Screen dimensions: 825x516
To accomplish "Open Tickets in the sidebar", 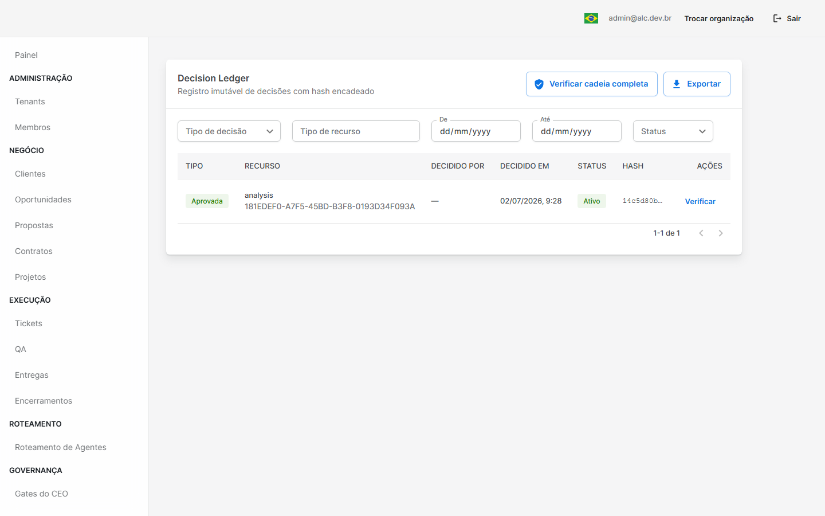I will [x=29, y=323].
